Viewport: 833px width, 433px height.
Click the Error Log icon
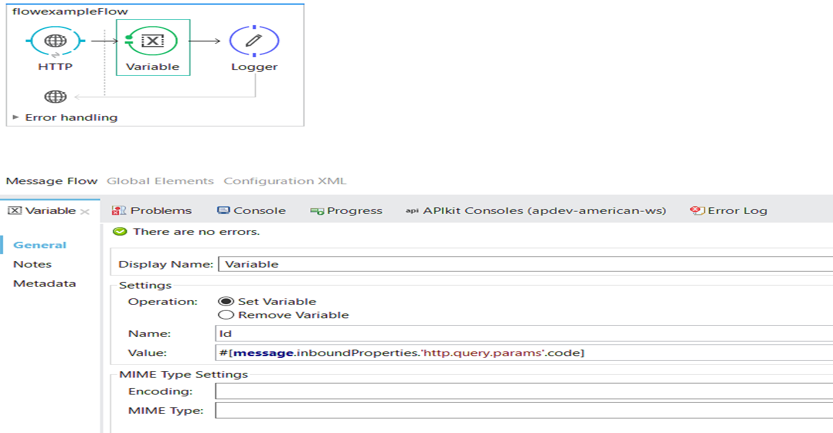pos(695,211)
